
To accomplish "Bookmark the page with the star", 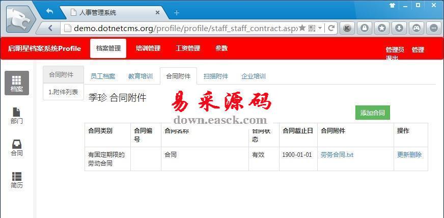I will click(x=302, y=28).
